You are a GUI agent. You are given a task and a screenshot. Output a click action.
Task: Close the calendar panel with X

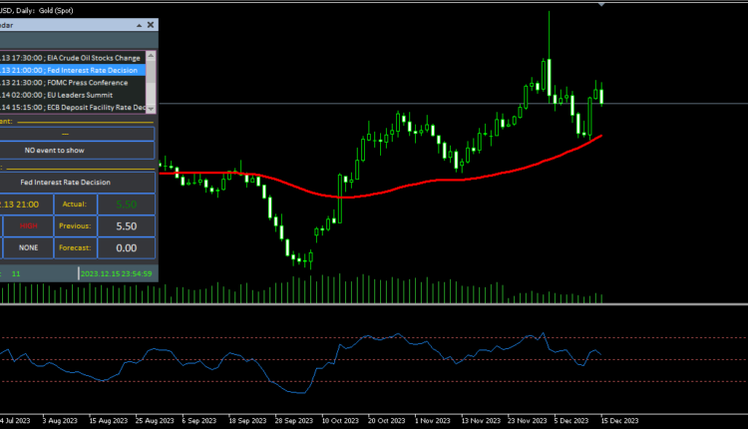pyautogui.click(x=150, y=24)
